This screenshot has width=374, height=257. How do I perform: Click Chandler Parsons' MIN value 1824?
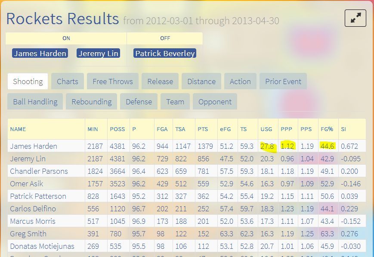(x=95, y=171)
